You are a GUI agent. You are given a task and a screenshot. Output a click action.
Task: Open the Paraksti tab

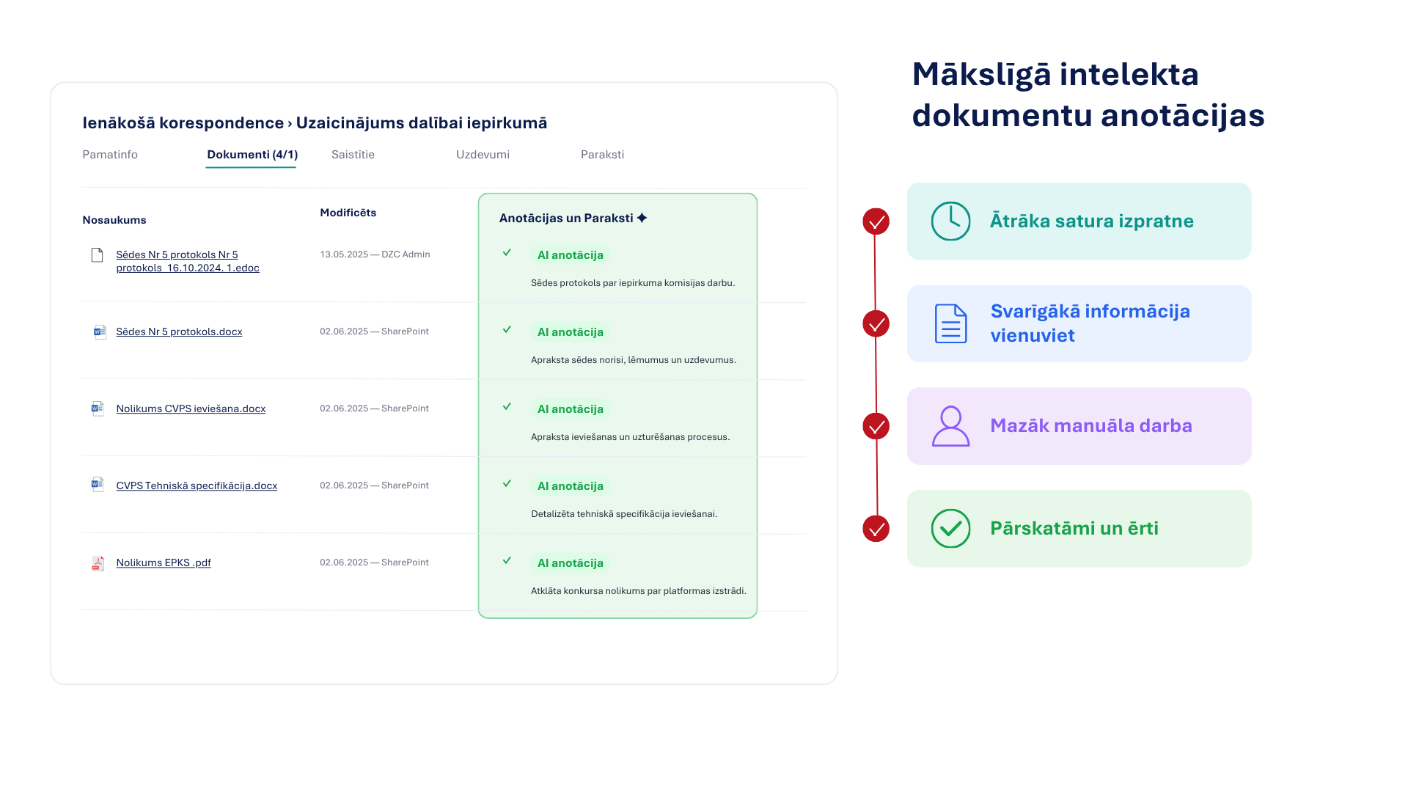pyautogui.click(x=602, y=155)
